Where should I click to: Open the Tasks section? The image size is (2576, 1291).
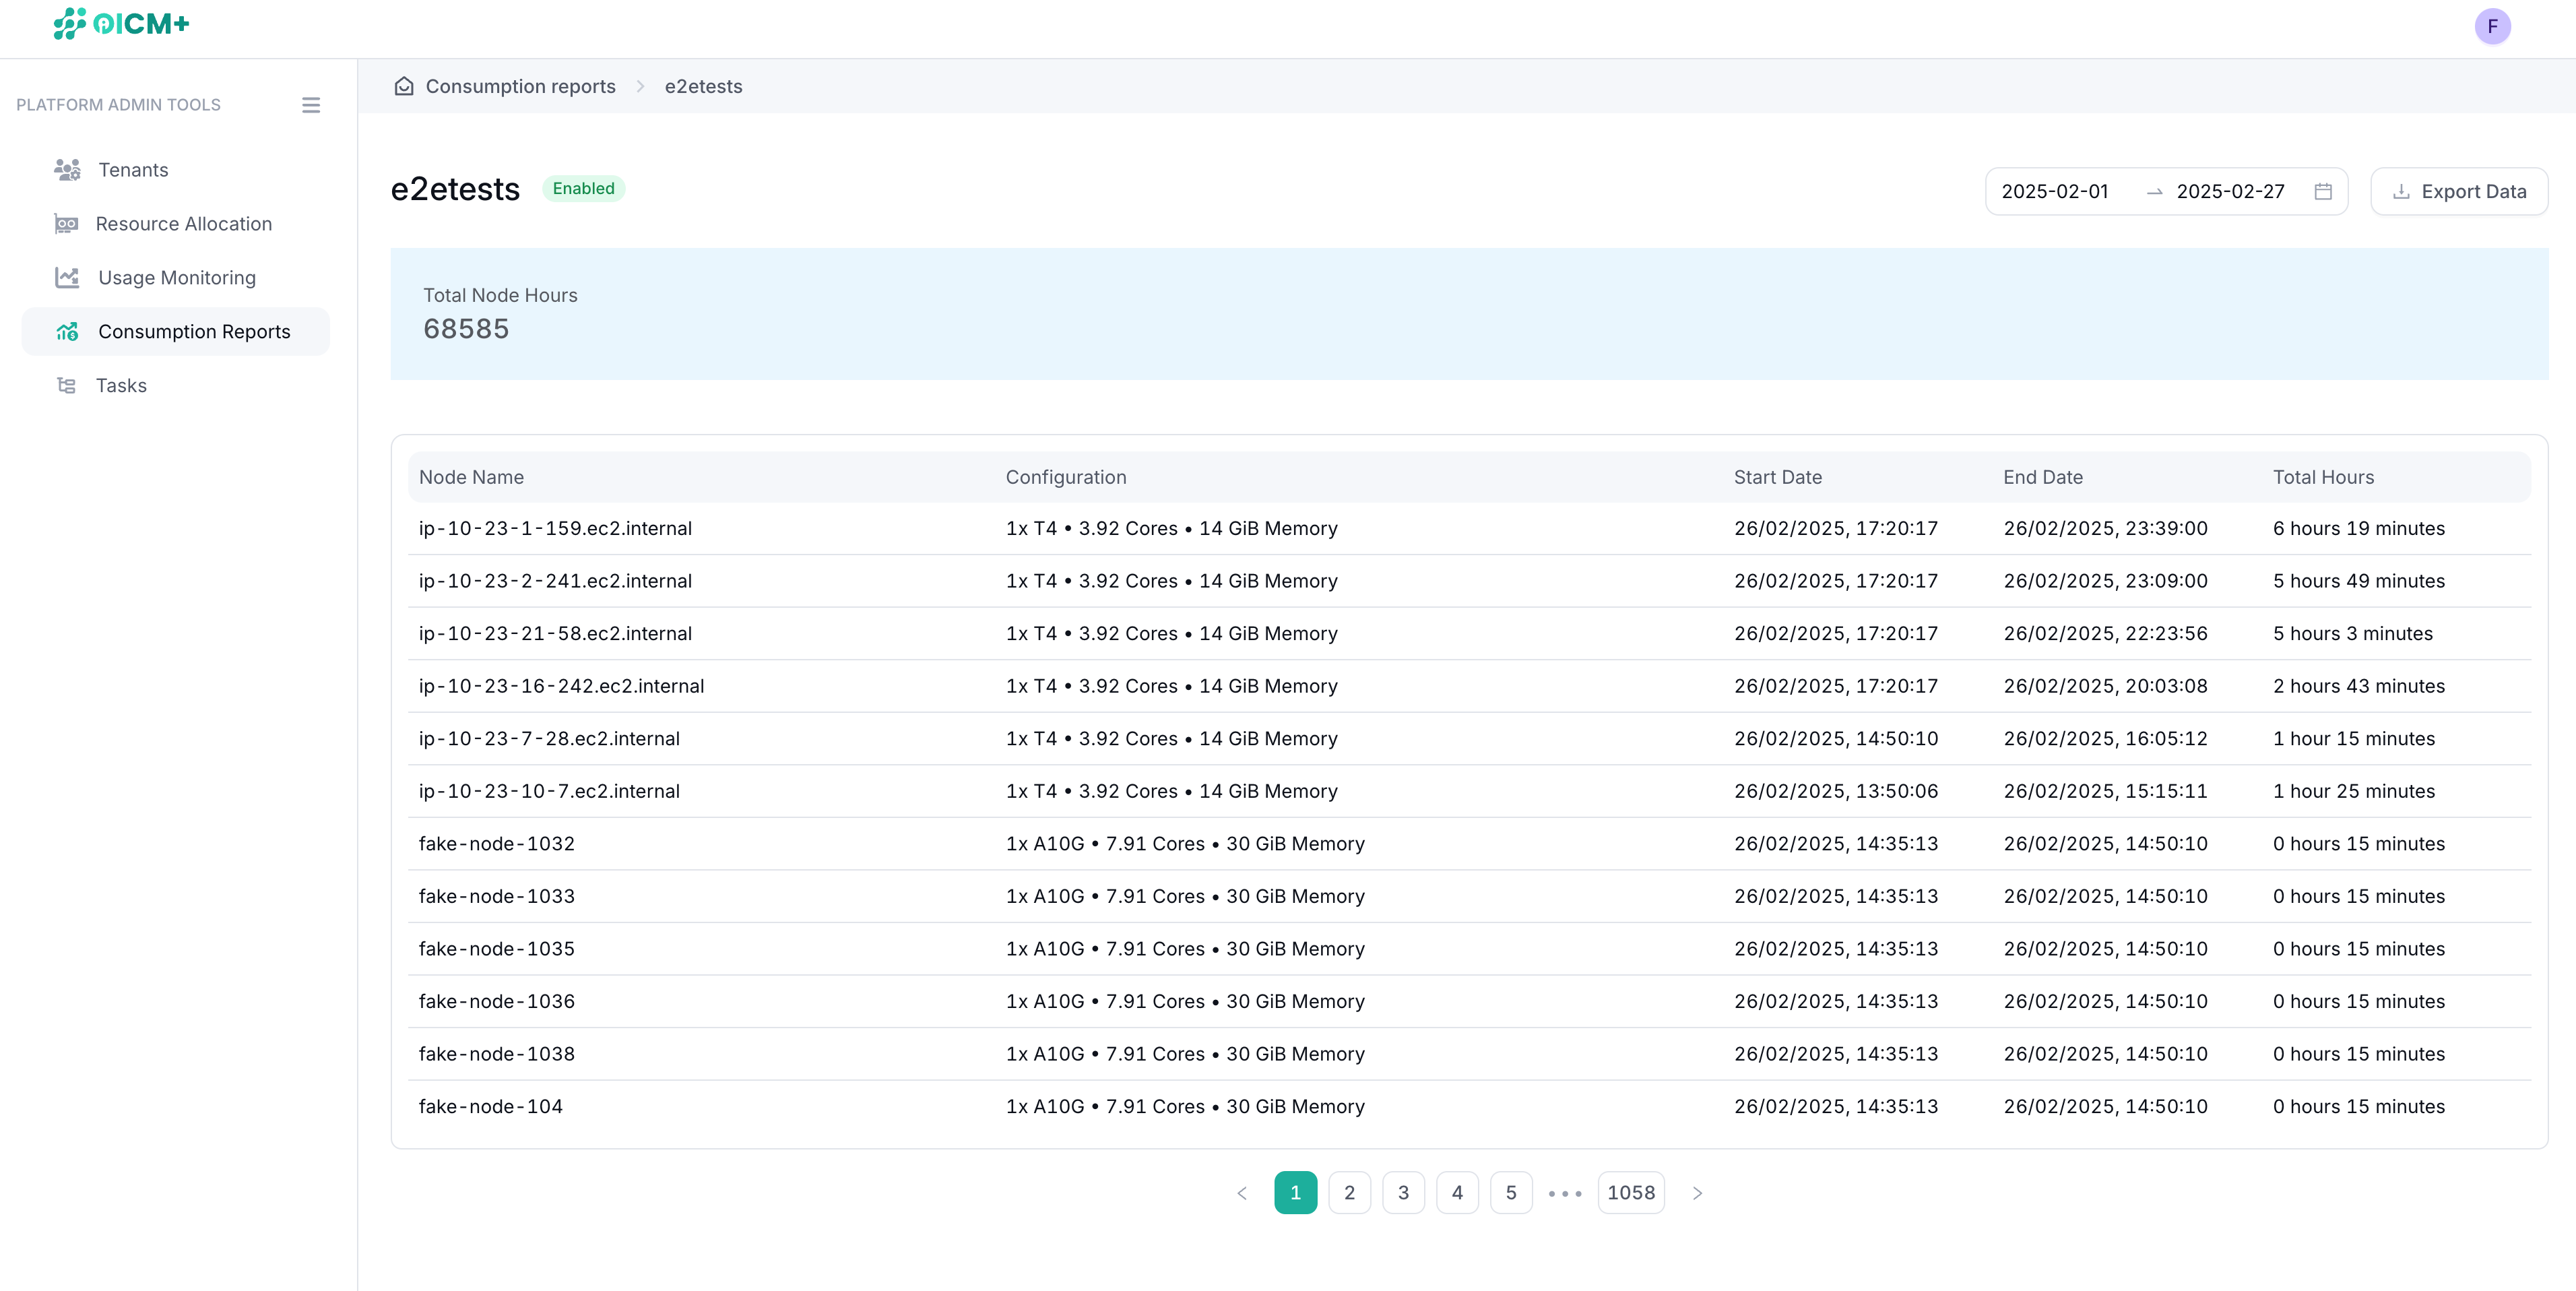121,385
